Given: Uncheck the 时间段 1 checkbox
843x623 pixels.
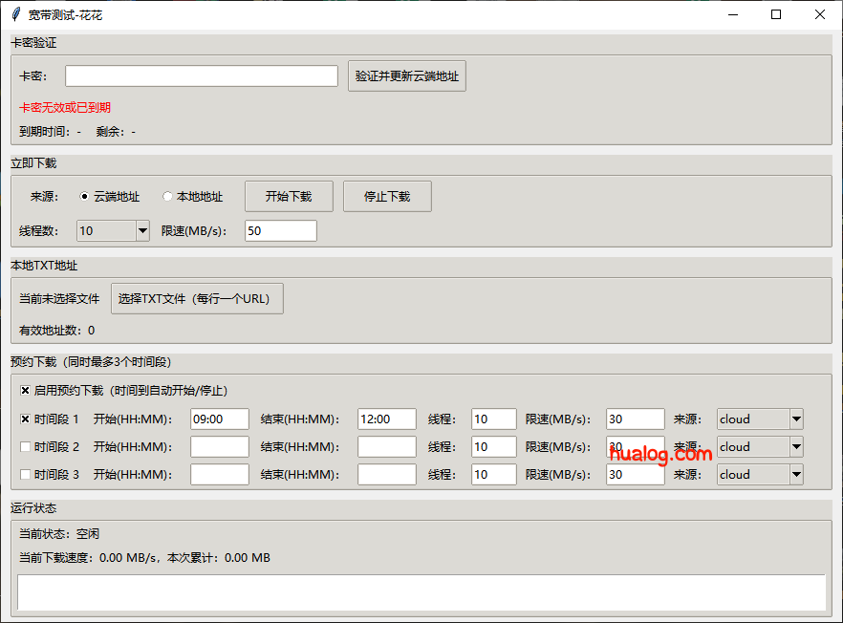Looking at the screenshot, I should coord(25,418).
